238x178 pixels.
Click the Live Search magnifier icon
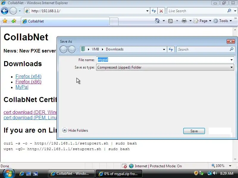click(x=229, y=11)
